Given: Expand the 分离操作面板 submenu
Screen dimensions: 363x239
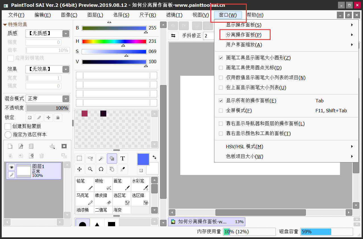Looking at the screenshot, I should (x=286, y=35).
